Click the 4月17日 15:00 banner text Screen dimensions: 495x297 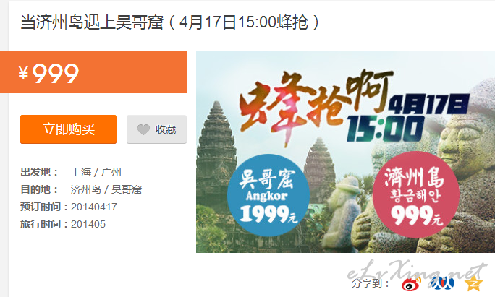tap(407, 117)
